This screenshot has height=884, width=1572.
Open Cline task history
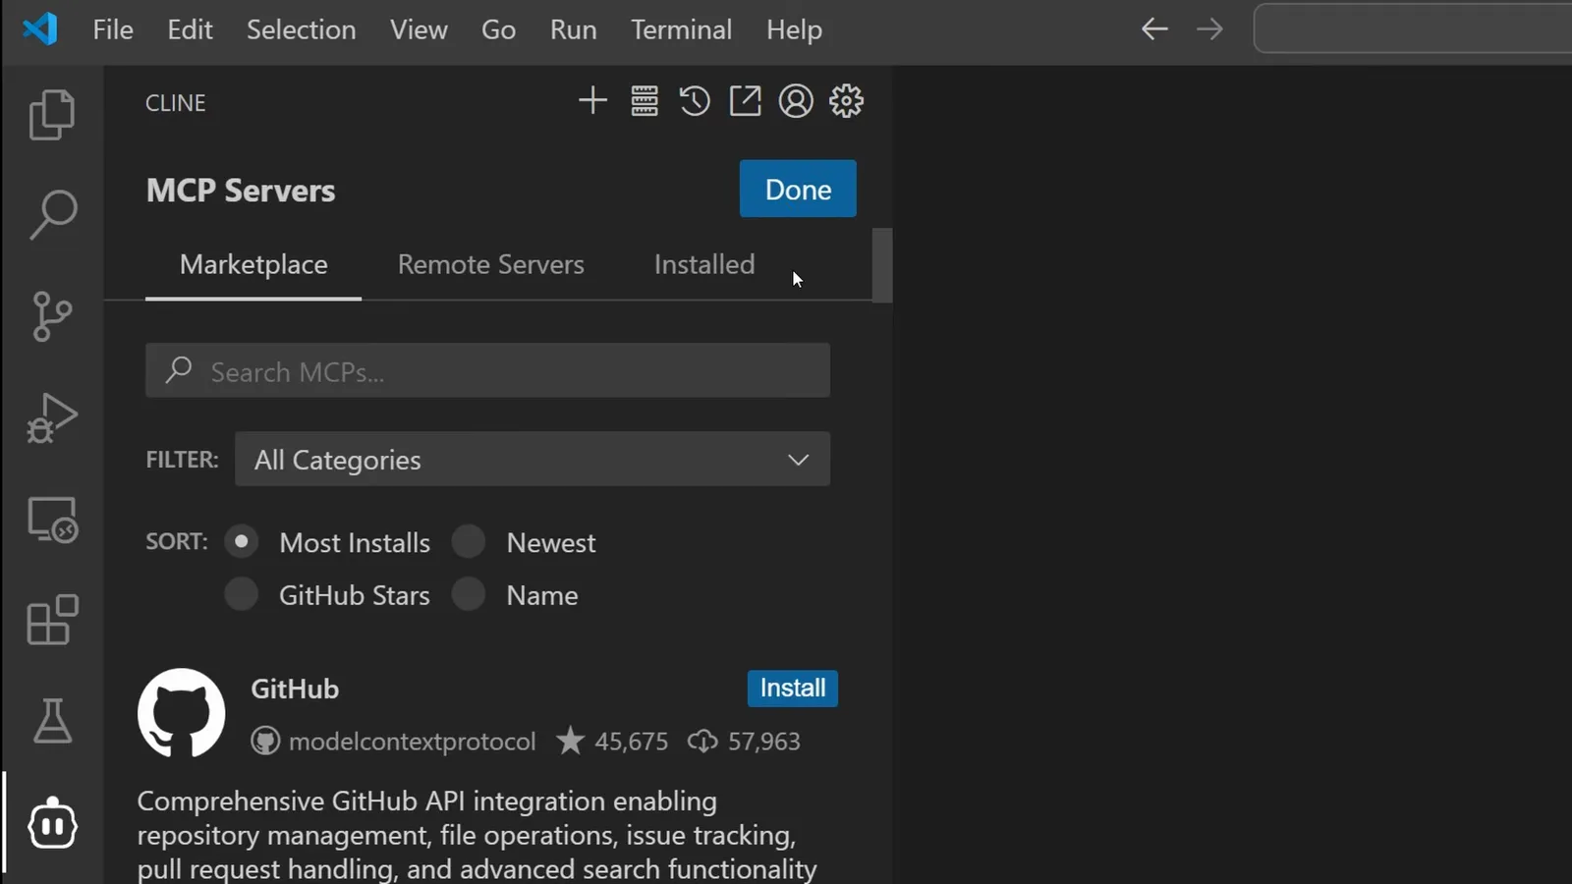(x=695, y=100)
